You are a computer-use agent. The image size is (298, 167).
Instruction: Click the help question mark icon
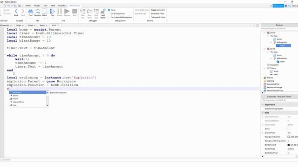(286, 6)
